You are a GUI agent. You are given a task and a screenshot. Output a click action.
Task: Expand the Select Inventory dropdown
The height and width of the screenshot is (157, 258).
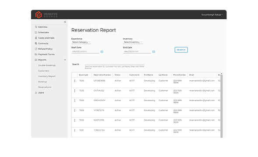[133, 42]
